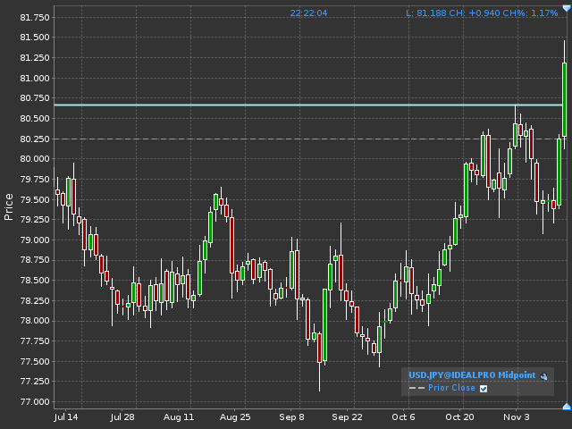572x429 pixels.
Task: Click the Oct 6 date label
Action: [x=403, y=417]
